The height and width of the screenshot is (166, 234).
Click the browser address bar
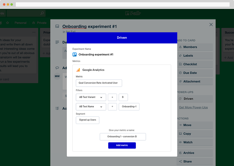click(x=123, y=4)
